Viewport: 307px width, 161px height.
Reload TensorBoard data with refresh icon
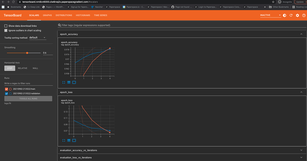coord(291,15)
